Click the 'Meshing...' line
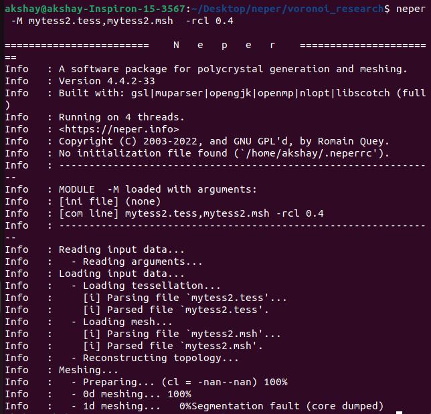Image resolution: width=431 pixels, height=414 pixels. [x=88, y=371]
